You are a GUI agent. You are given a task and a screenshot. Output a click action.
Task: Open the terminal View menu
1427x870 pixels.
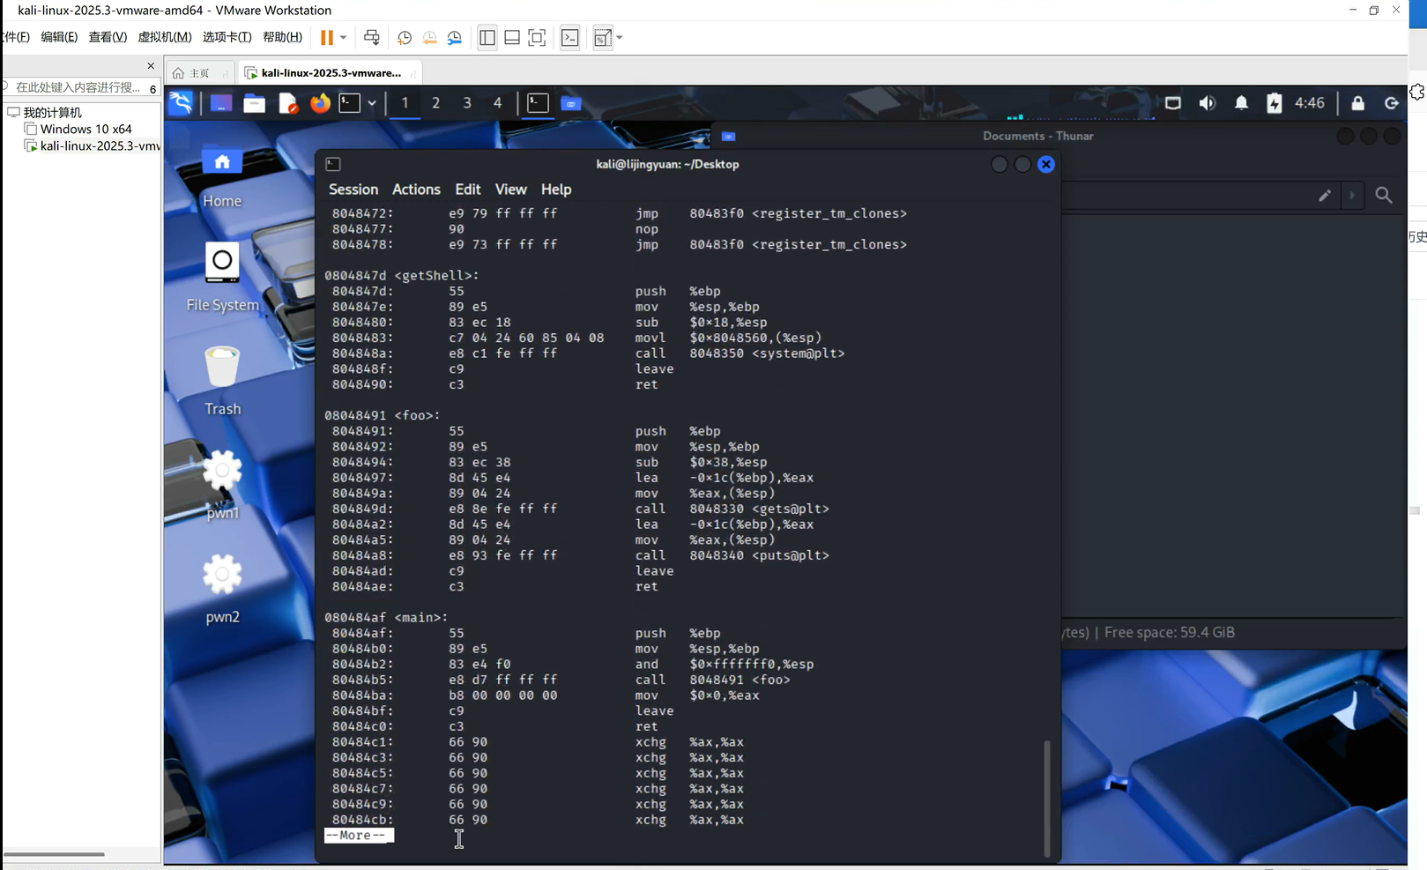pyautogui.click(x=511, y=190)
